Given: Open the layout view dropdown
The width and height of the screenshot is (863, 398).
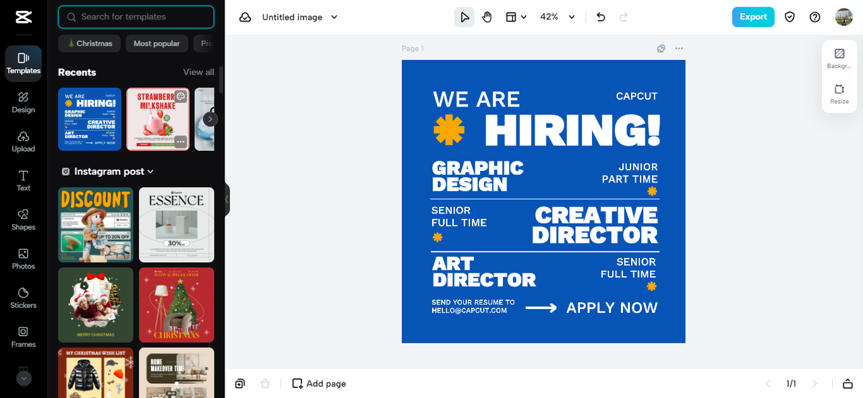Looking at the screenshot, I should coord(516,18).
